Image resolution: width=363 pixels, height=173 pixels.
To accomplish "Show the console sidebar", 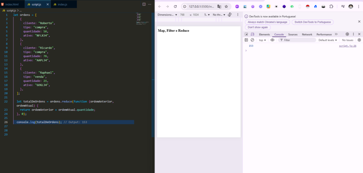I will (x=246, y=40).
